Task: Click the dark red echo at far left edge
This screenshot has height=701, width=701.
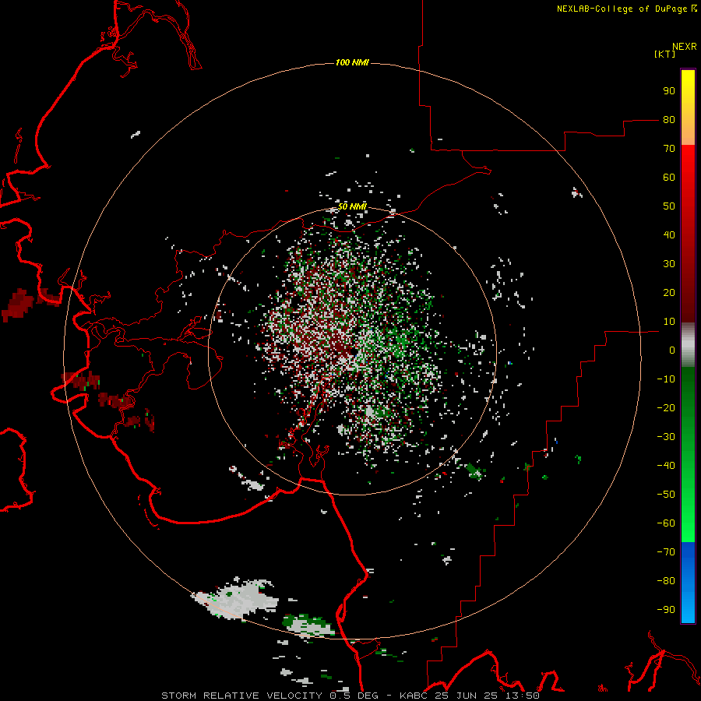Action: pyautogui.click(x=18, y=305)
